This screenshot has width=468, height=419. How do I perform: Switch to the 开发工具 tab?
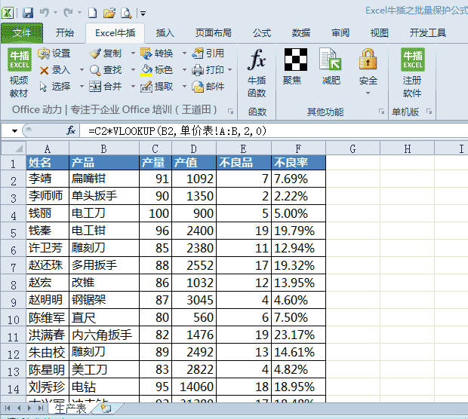click(428, 32)
